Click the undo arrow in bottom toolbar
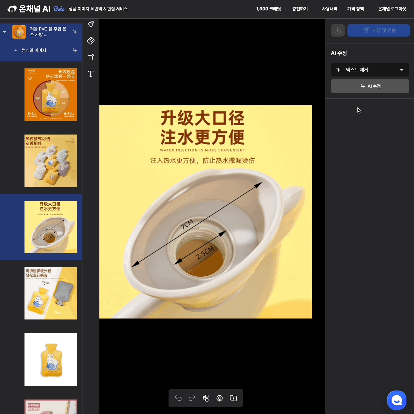 pos(178,398)
